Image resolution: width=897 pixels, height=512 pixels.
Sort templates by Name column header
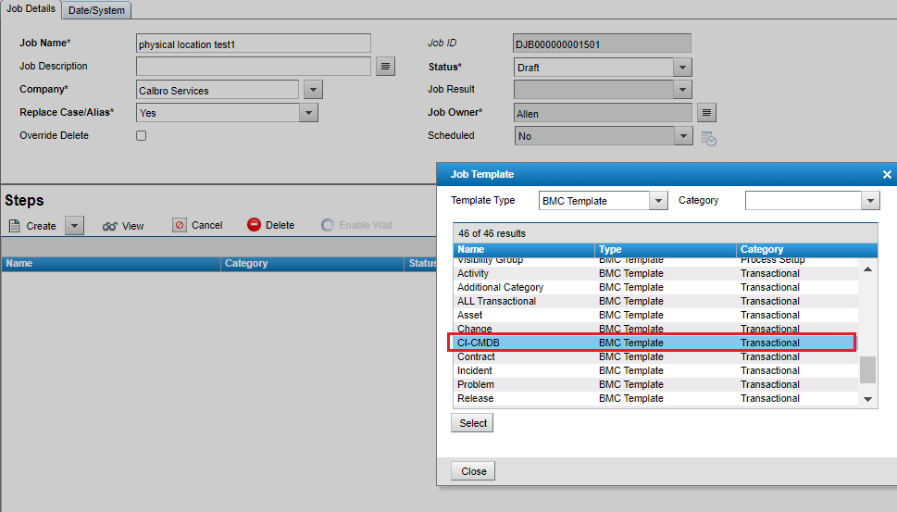tap(524, 249)
